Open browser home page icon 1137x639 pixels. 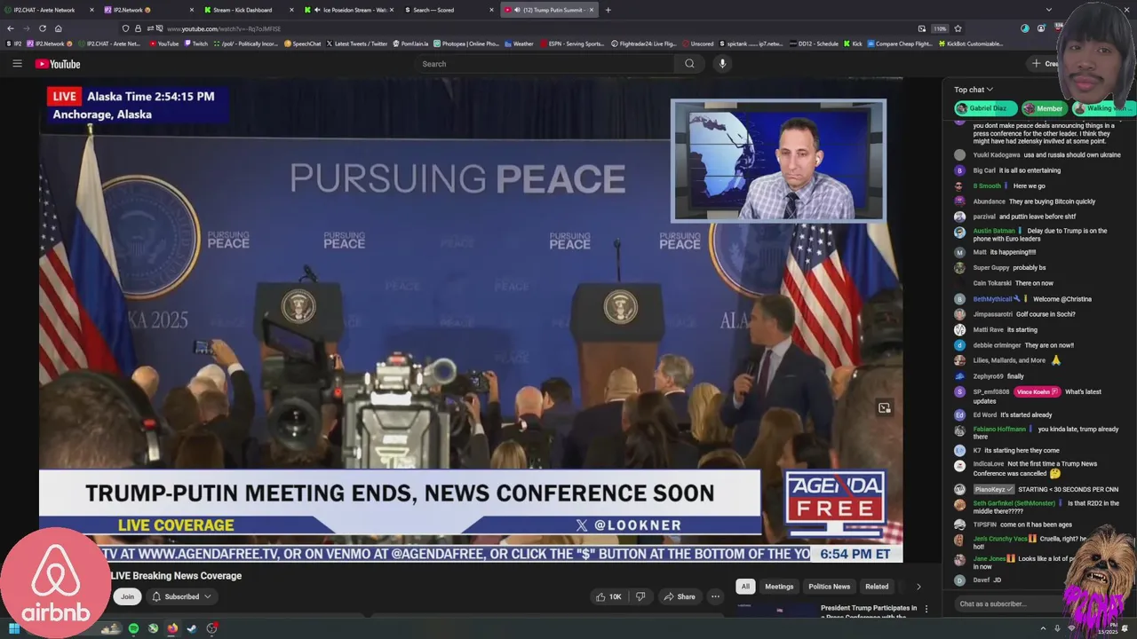coord(59,28)
